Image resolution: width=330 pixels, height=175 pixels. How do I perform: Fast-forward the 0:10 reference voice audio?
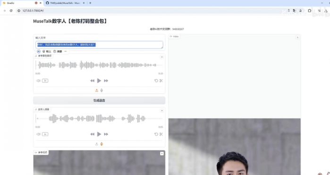click(x=106, y=80)
